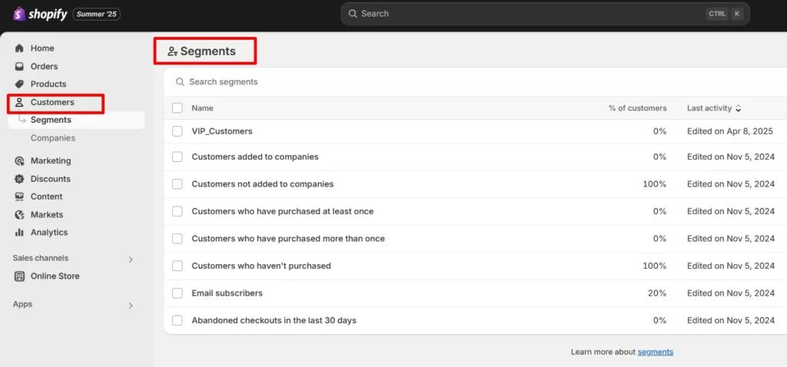Click the Orders inbox icon
This screenshot has height=367, width=787.
19,66
